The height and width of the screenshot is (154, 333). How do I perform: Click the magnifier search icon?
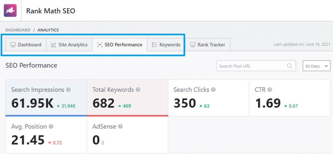[289, 66]
